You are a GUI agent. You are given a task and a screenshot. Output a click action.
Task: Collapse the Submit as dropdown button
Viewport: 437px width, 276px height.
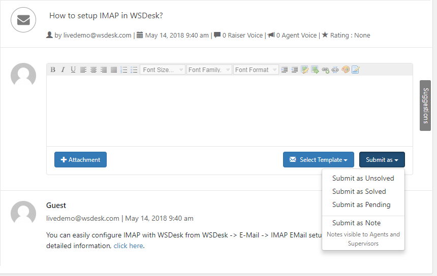pos(382,159)
